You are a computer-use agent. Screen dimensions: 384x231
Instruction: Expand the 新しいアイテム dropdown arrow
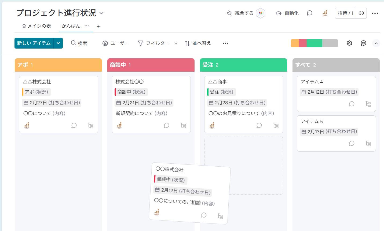(58, 43)
